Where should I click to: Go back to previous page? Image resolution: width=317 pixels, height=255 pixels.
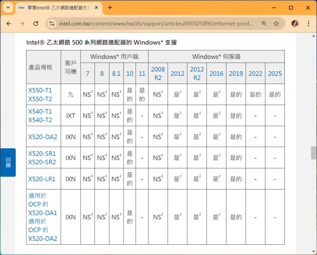pyautogui.click(x=9, y=23)
